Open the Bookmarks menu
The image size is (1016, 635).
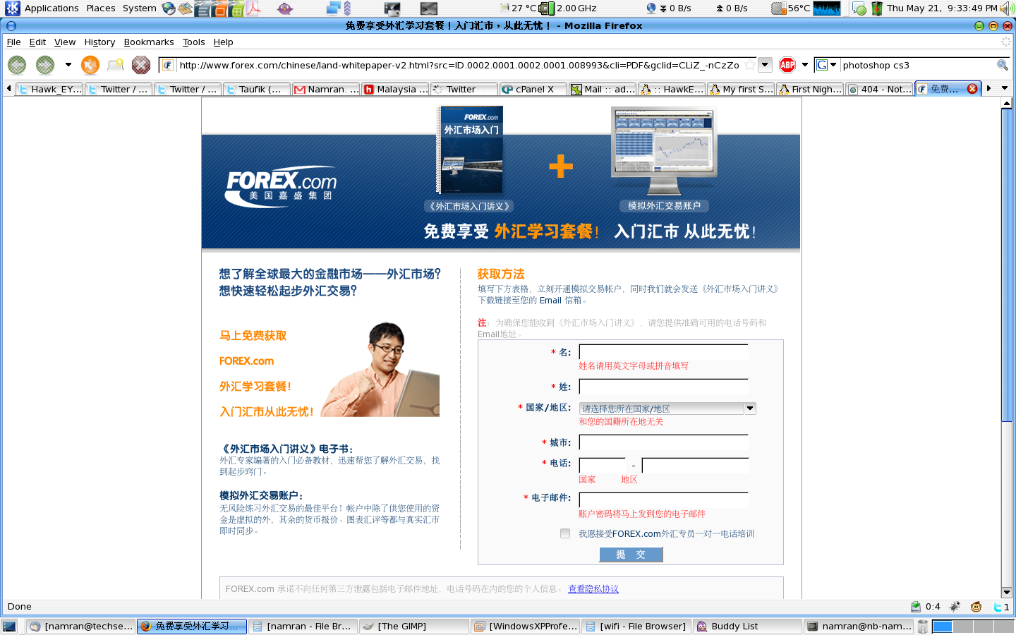148,42
